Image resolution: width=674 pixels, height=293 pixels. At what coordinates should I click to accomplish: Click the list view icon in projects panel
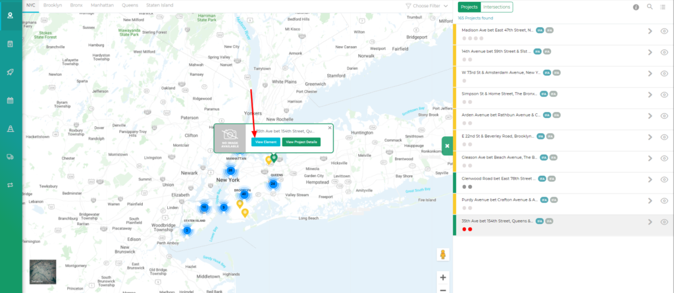[664, 7]
